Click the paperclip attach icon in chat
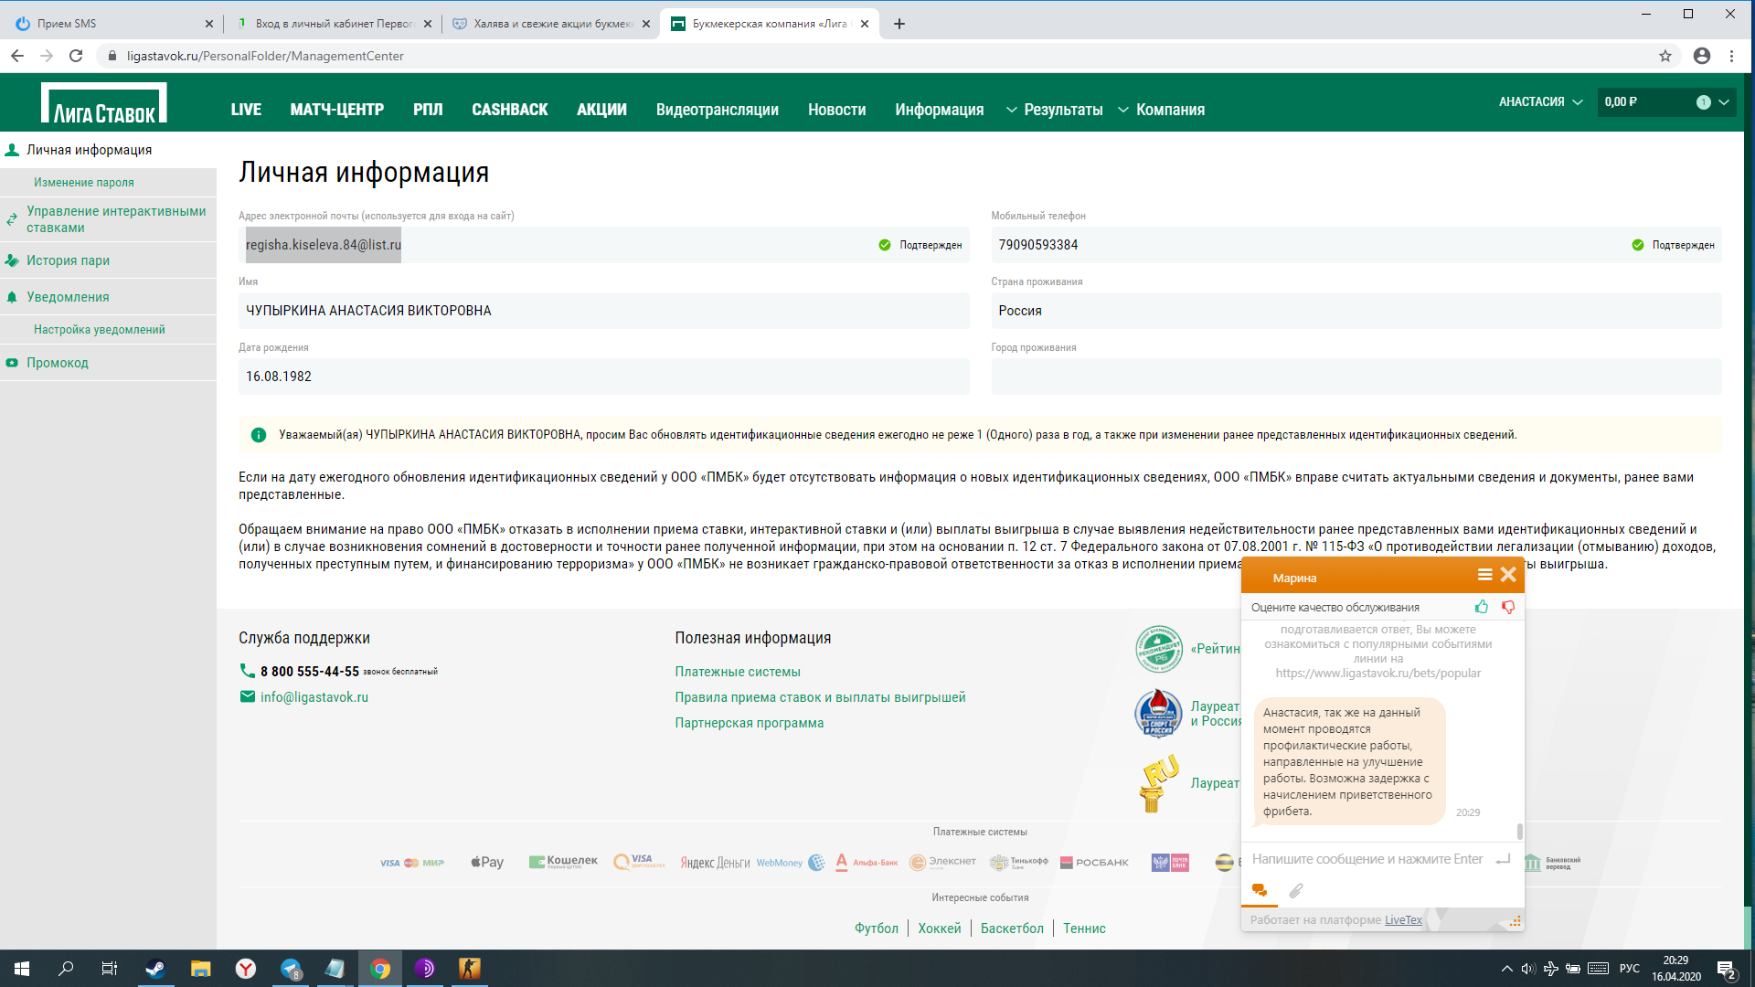 tap(1296, 890)
